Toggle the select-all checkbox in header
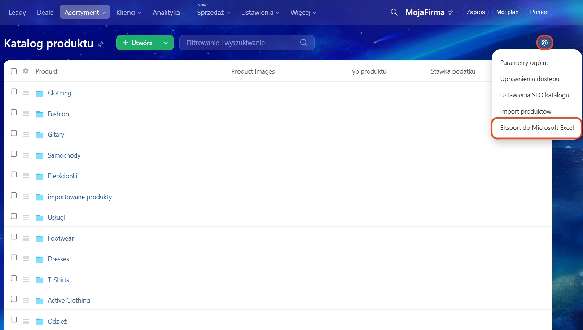Screen dimensions: 583x330 click(x=14, y=71)
